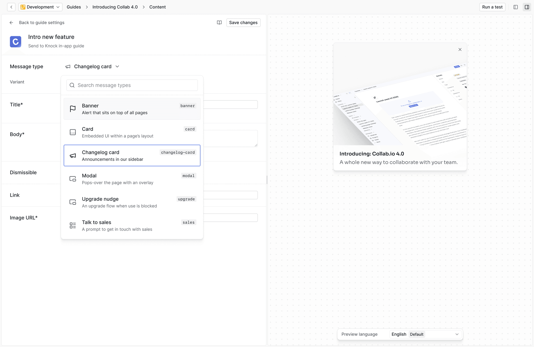Select Upgrade nudge from the list
Viewport: 534px width, 347px height.
[132, 202]
